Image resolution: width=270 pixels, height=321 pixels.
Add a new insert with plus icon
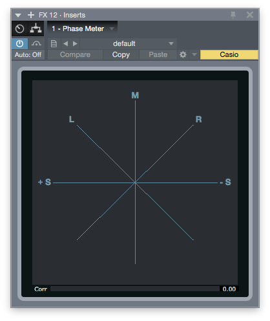[31, 15]
